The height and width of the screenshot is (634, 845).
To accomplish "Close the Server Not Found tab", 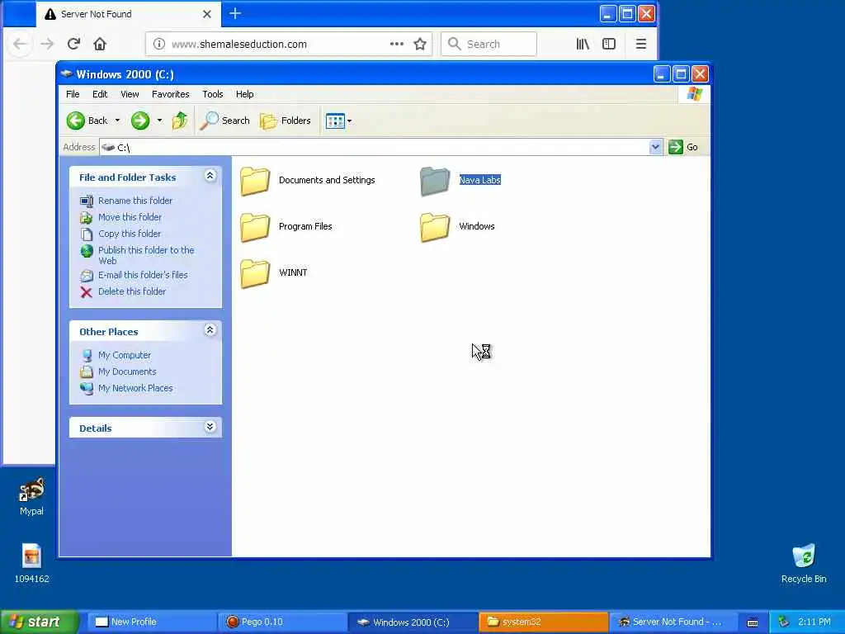I will coord(207,14).
